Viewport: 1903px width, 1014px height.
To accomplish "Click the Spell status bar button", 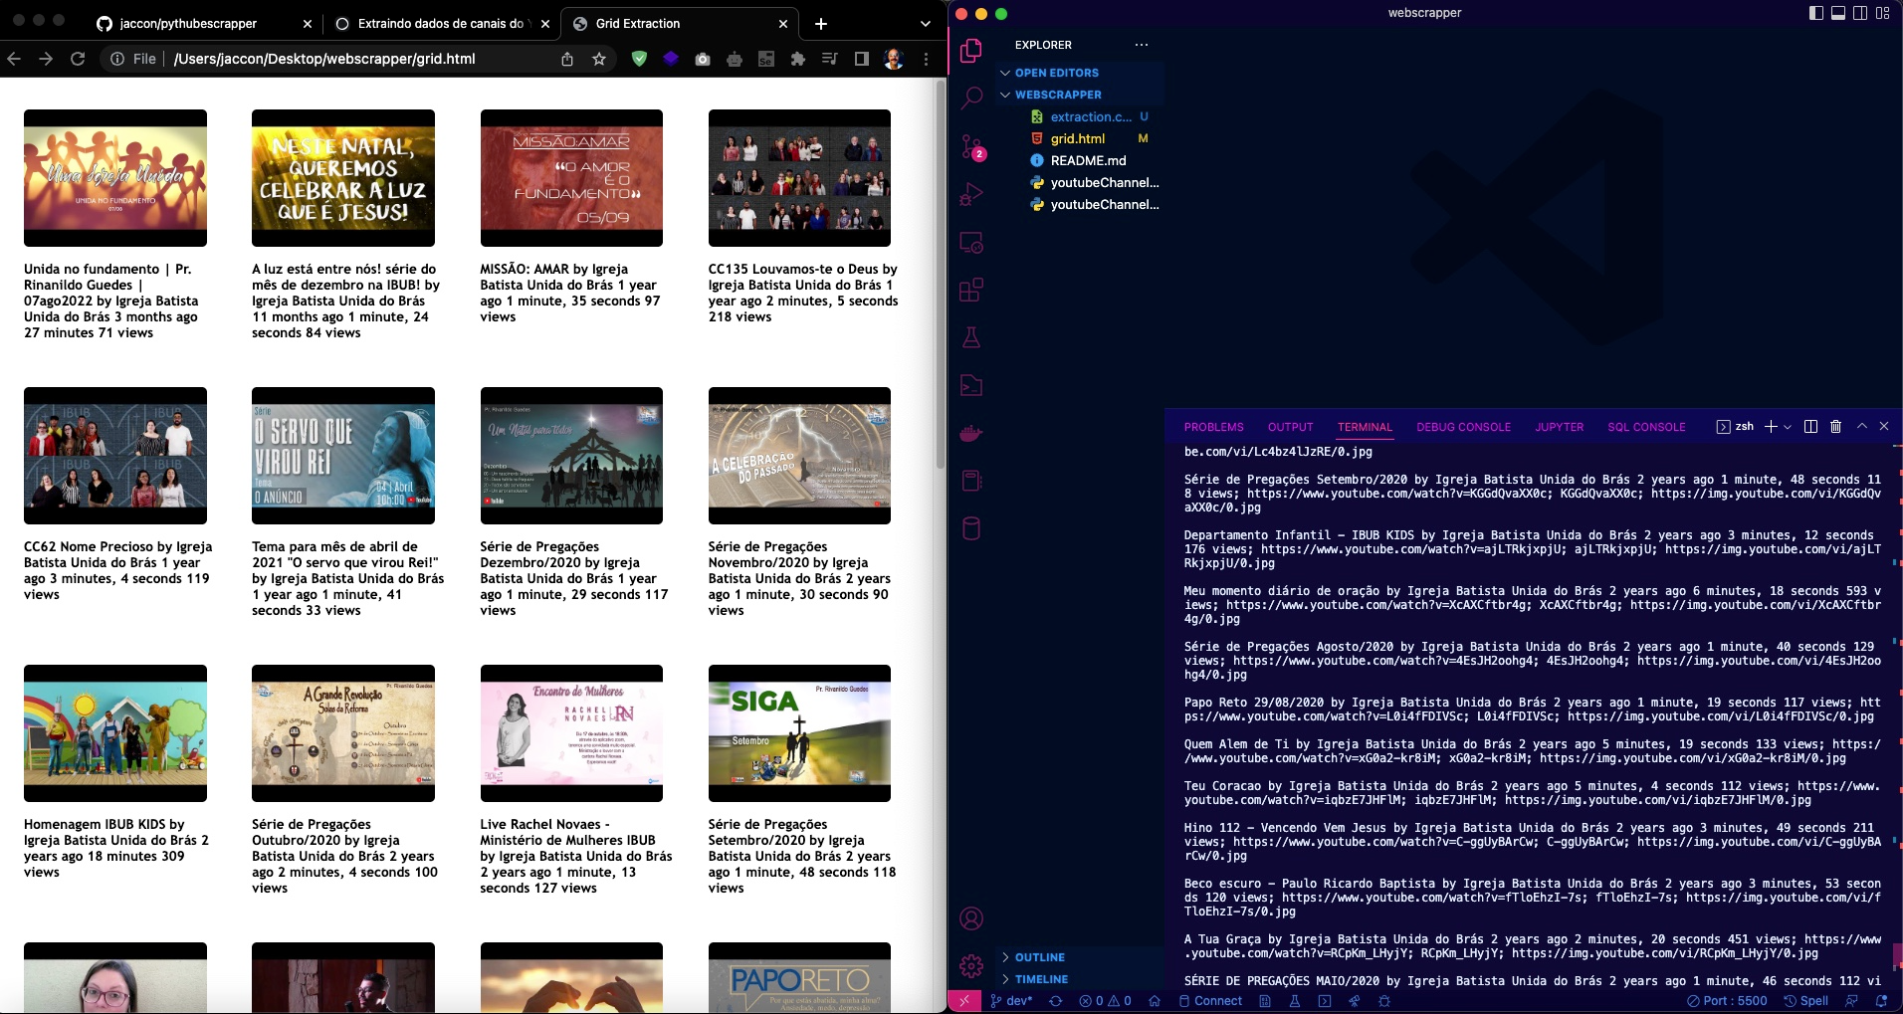I will [x=1805, y=1001].
